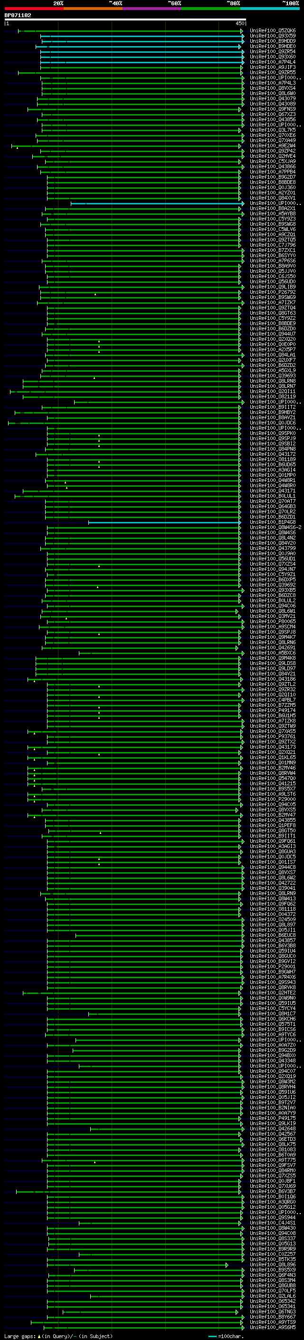The height and width of the screenshot is (1340, 304).
Task: Click the UniRef100_O43799 label
Action: [272, 548]
